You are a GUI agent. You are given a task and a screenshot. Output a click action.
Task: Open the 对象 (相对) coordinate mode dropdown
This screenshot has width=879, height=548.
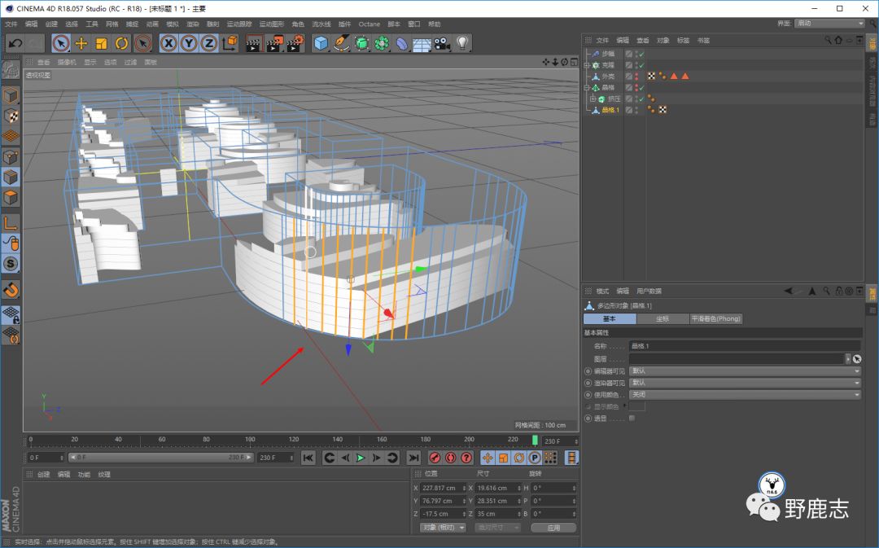tap(444, 528)
